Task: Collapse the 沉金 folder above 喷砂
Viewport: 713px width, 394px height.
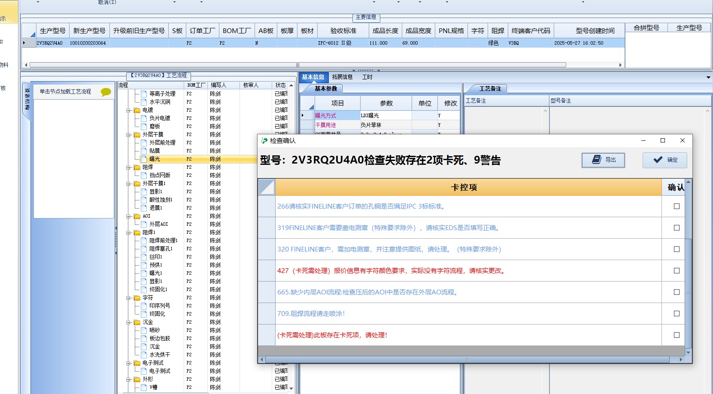Action: coord(128,322)
